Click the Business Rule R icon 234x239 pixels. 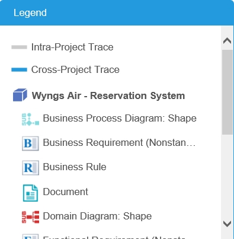pyautogui.click(x=30, y=168)
